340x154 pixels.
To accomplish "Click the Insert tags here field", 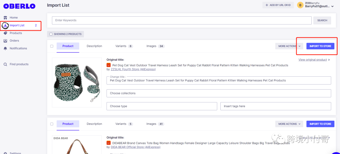I will [275, 106].
